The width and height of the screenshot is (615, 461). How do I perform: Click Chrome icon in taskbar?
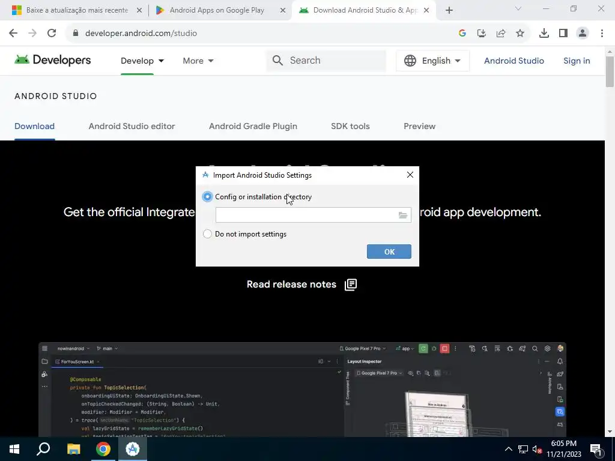103,449
